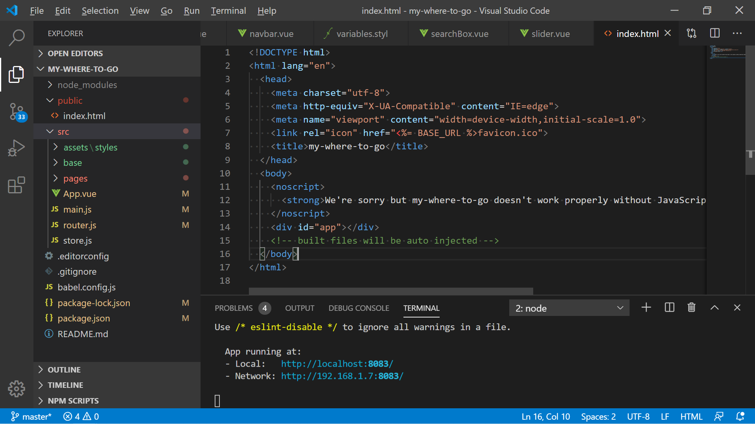Open notifications bell in status bar
755x424 pixels.
[x=740, y=417]
